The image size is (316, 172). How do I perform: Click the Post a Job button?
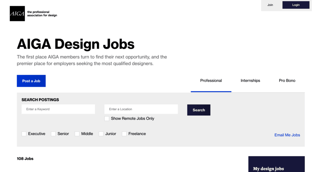31,81
